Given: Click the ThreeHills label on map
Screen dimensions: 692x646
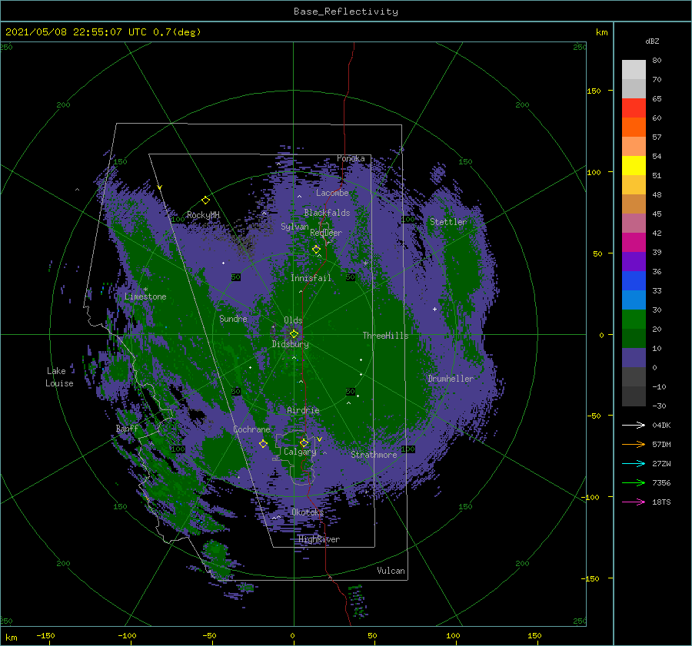Looking at the screenshot, I should click(x=386, y=336).
